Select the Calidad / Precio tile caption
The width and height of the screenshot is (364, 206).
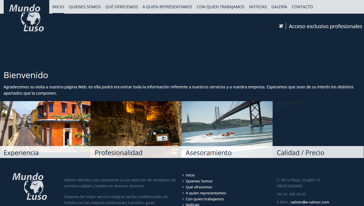[x=300, y=153]
